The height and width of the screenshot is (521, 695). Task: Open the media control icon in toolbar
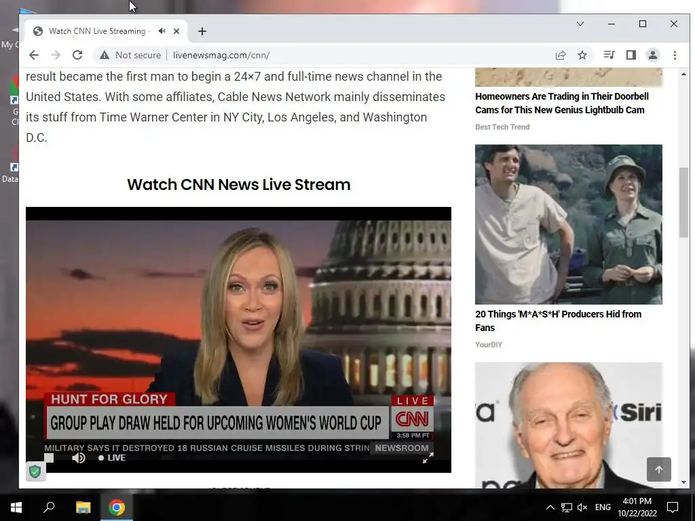609,55
